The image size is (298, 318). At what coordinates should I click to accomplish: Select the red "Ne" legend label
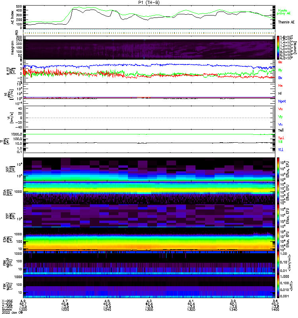click(281, 85)
